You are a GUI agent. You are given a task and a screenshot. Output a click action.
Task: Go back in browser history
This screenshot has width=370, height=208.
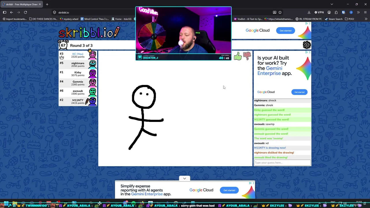pos(12,12)
